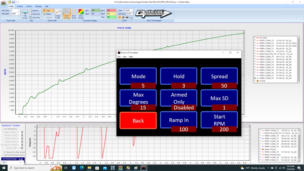Click the red Ret3 correction range field
The image size is (304, 171).
(111, 10)
